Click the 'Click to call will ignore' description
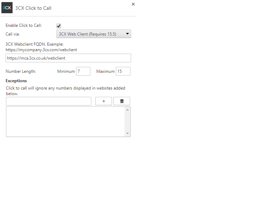 (x=66, y=91)
